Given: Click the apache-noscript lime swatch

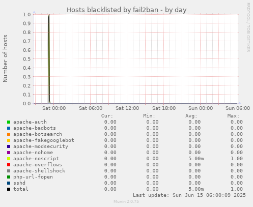Looking at the screenshot, I should click(9, 159).
